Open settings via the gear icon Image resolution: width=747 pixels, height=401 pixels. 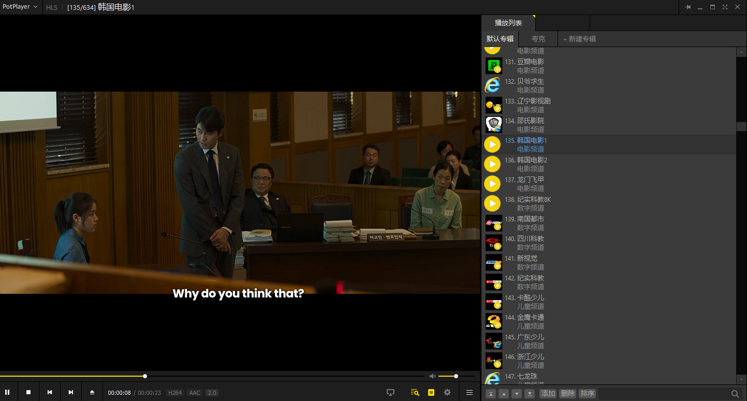pyautogui.click(x=447, y=393)
